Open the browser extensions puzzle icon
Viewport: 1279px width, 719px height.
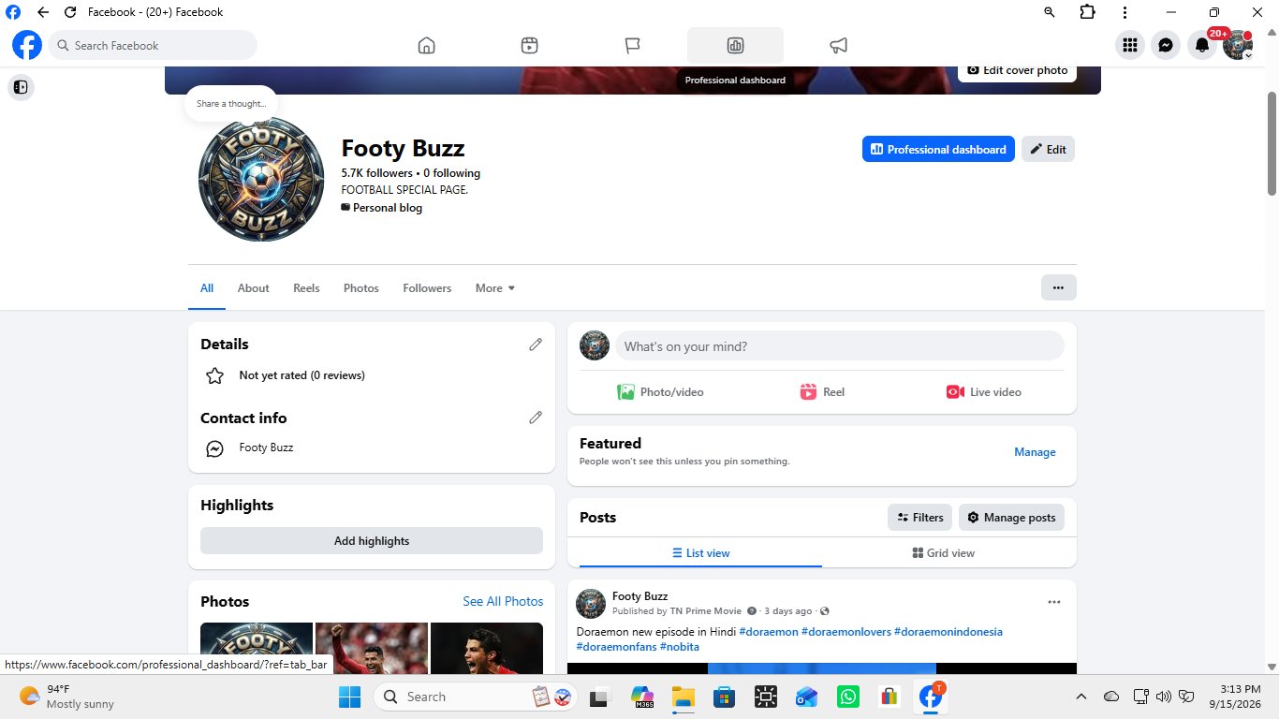(1087, 12)
